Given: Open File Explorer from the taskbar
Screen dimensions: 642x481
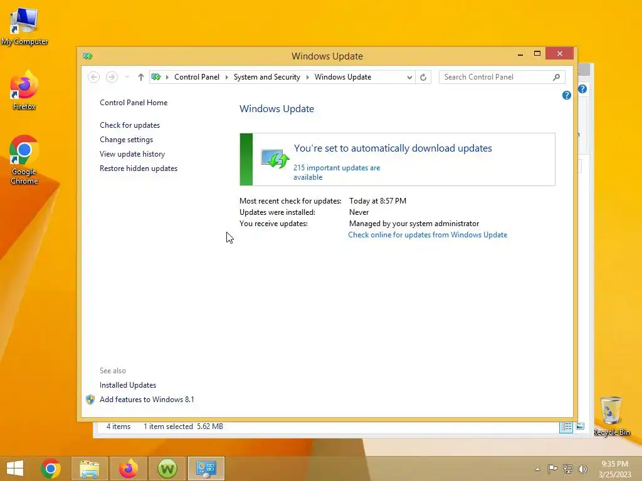Looking at the screenshot, I should click(90, 468).
